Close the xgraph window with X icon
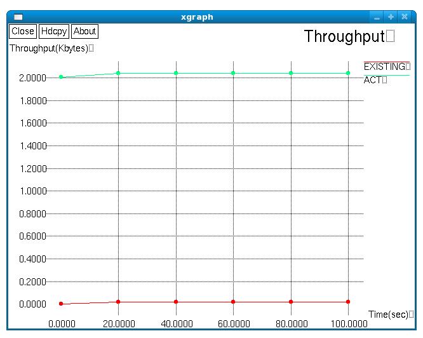This screenshot has height=338, width=423. pos(405,17)
